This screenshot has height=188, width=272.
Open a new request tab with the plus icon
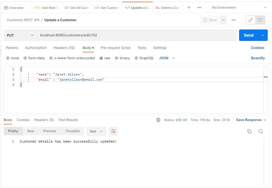tap(189, 7)
